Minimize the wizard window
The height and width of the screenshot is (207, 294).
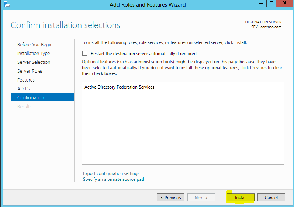pos(261,3)
